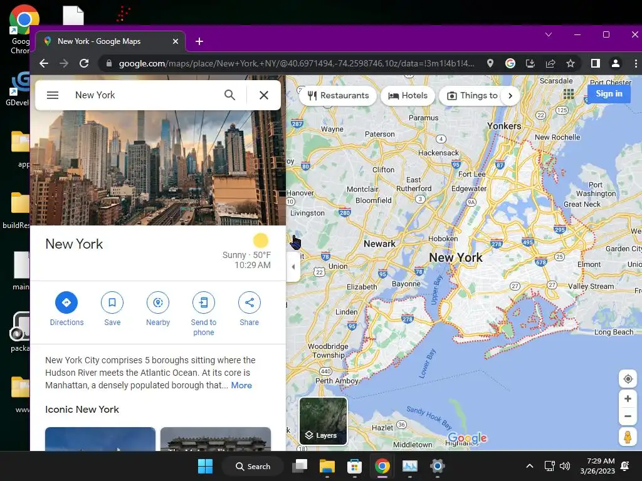Click the browser address bar URL

pyautogui.click(x=297, y=63)
